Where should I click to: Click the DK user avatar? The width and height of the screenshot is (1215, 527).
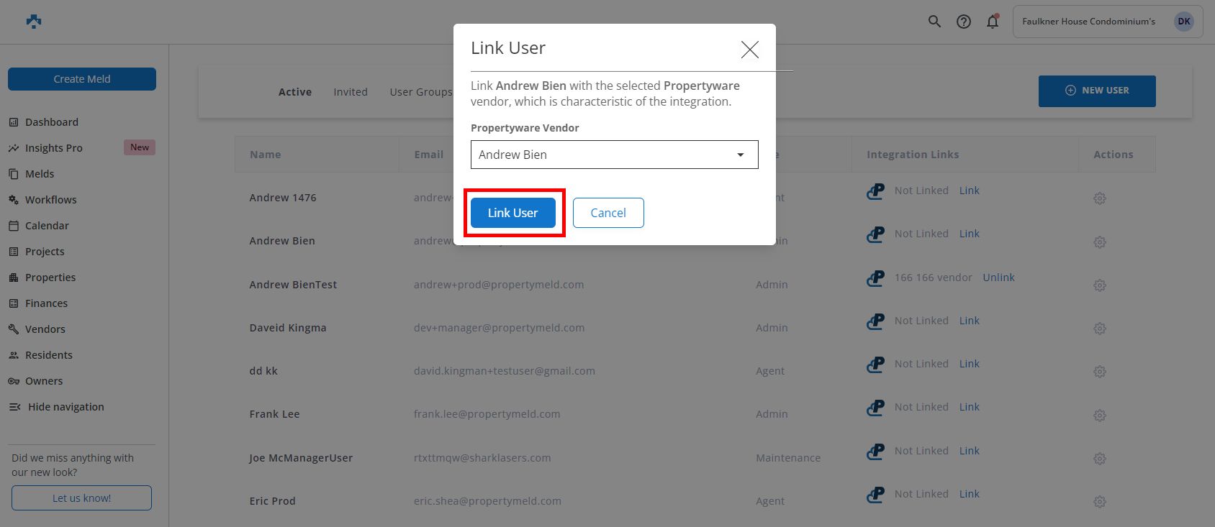click(x=1184, y=22)
